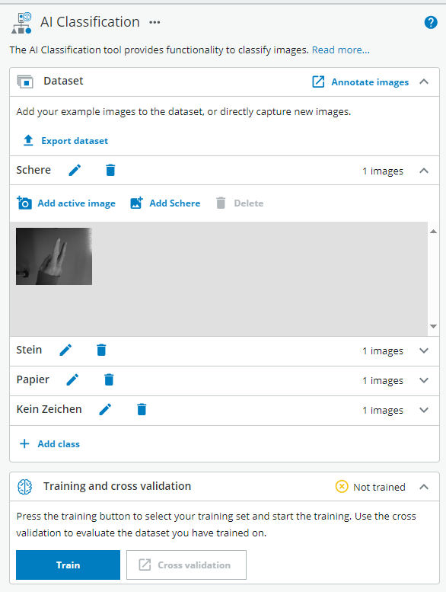Open the three-dot menu beside AI Classification
Screen dimensions: 446x592
[155, 23]
